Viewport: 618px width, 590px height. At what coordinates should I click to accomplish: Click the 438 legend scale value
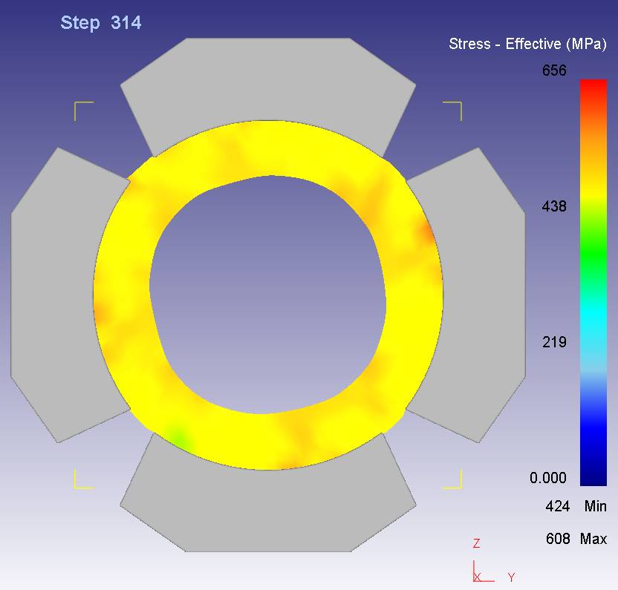(554, 206)
